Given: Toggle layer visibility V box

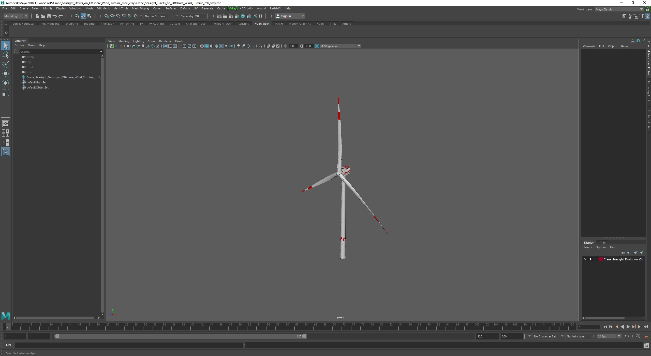Looking at the screenshot, I should pyautogui.click(x=585, y=259).
